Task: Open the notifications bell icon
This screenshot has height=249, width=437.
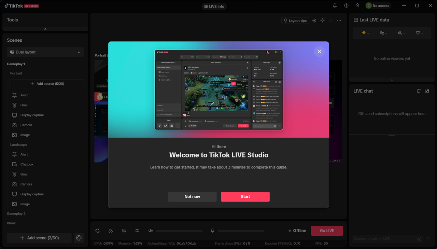Action: [x=335, y=5]
